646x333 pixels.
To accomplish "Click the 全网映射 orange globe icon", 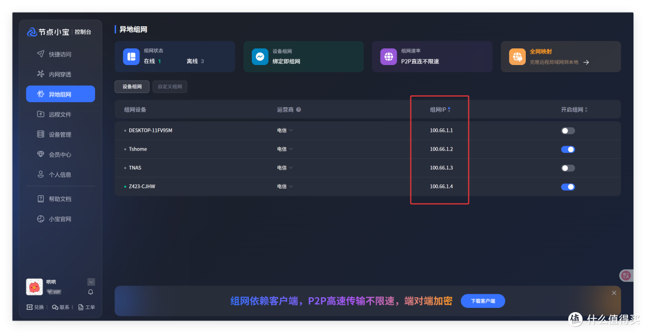I will (x=517, y=57).
